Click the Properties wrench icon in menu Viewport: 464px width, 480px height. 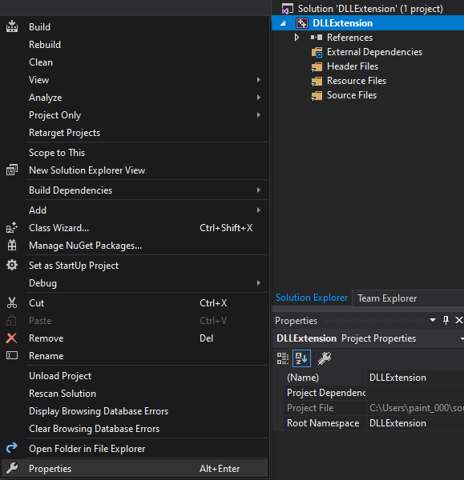pyautogui.click(x=12, y=468)
